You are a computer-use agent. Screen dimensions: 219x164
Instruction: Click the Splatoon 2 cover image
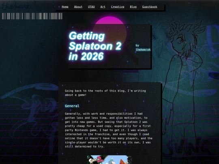point(109,160)
